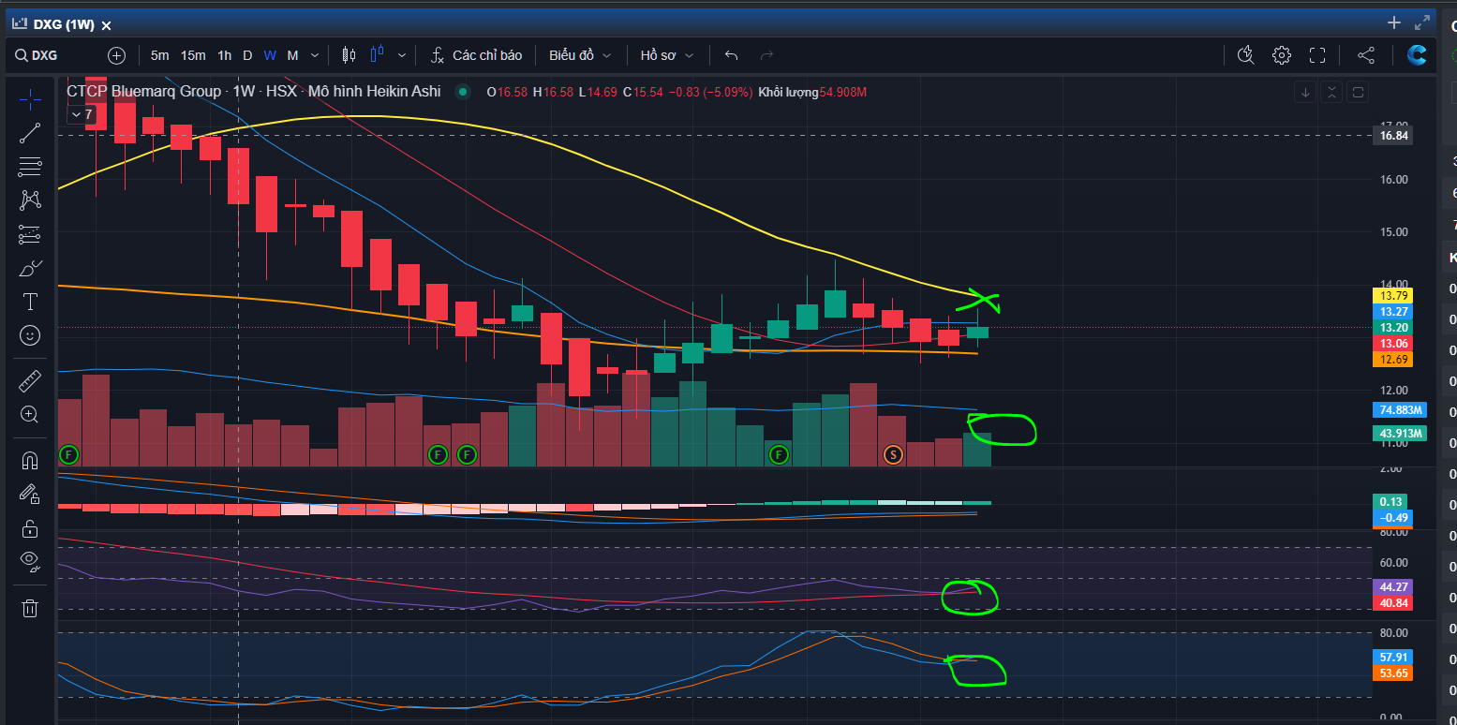Switch to the 15m timeframe

[193, 55]
